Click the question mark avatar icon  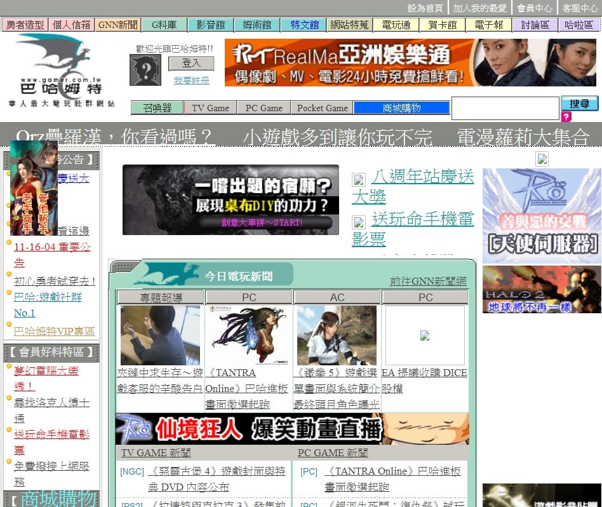145,70
